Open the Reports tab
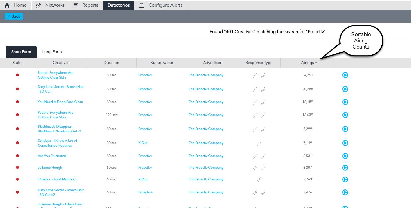Viewport: 411px width, 208px height. point(86,5)
